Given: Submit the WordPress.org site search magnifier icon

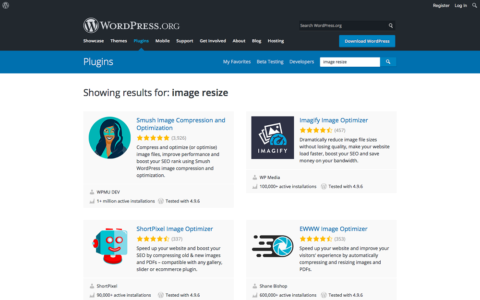Looking at the screenshot, I should (x=391, y=26).
